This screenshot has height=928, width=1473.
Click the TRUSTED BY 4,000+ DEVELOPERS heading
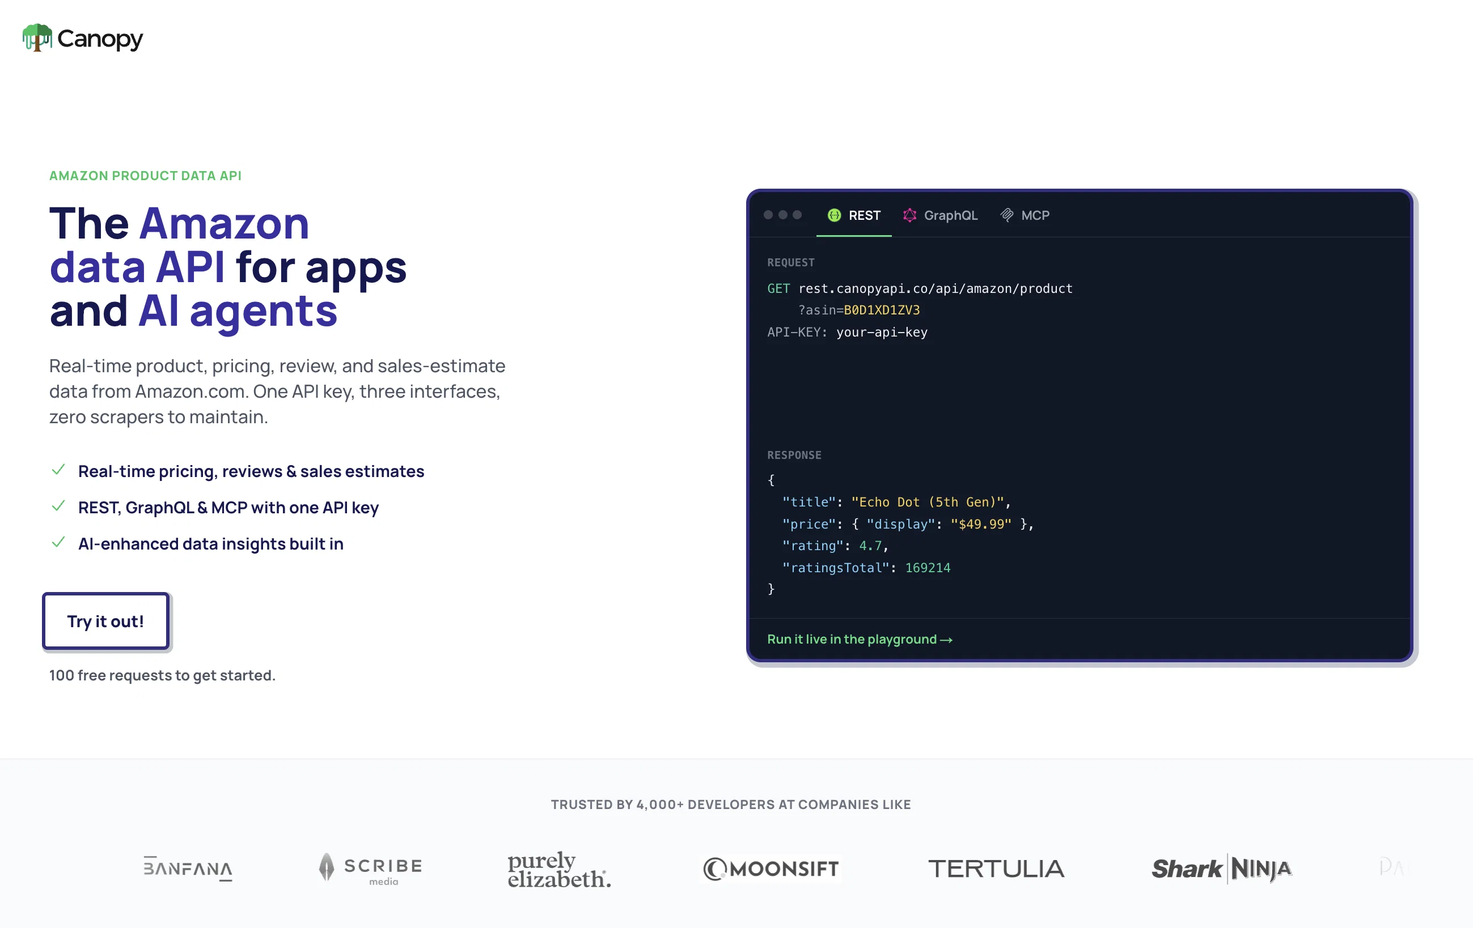point(730,804)
